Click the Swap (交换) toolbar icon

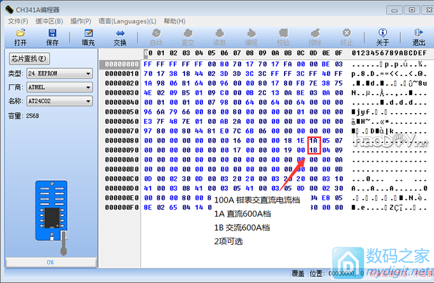point(120,37)
